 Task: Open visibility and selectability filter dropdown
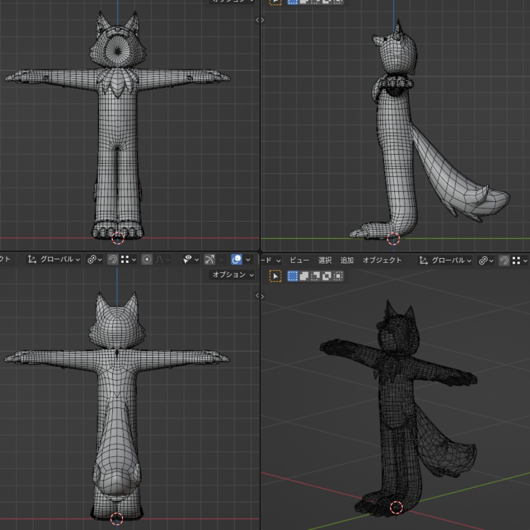[x=191, y=260]
